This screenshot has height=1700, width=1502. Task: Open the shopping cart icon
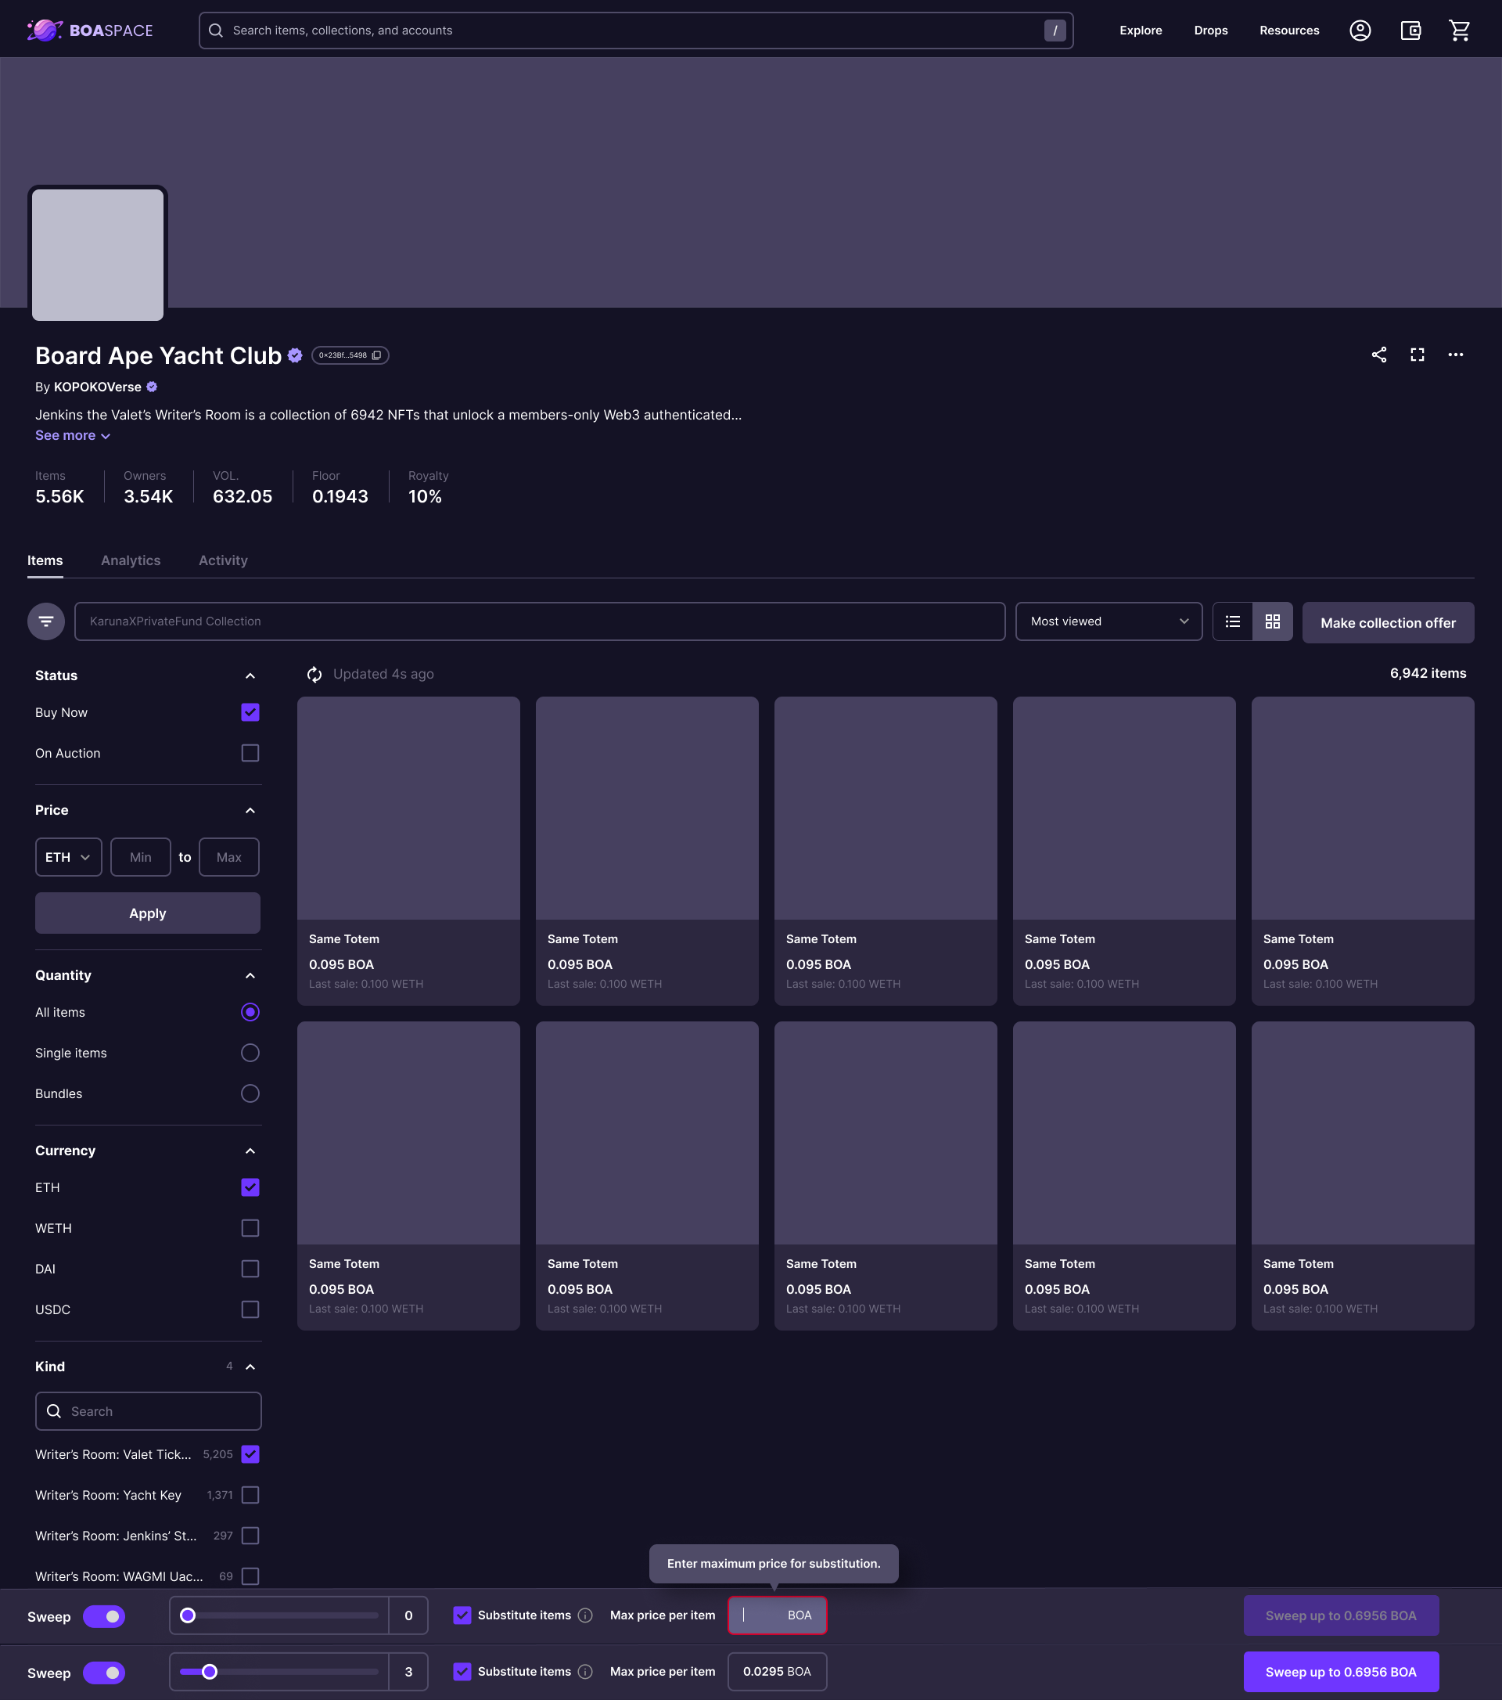[1459, 31]
